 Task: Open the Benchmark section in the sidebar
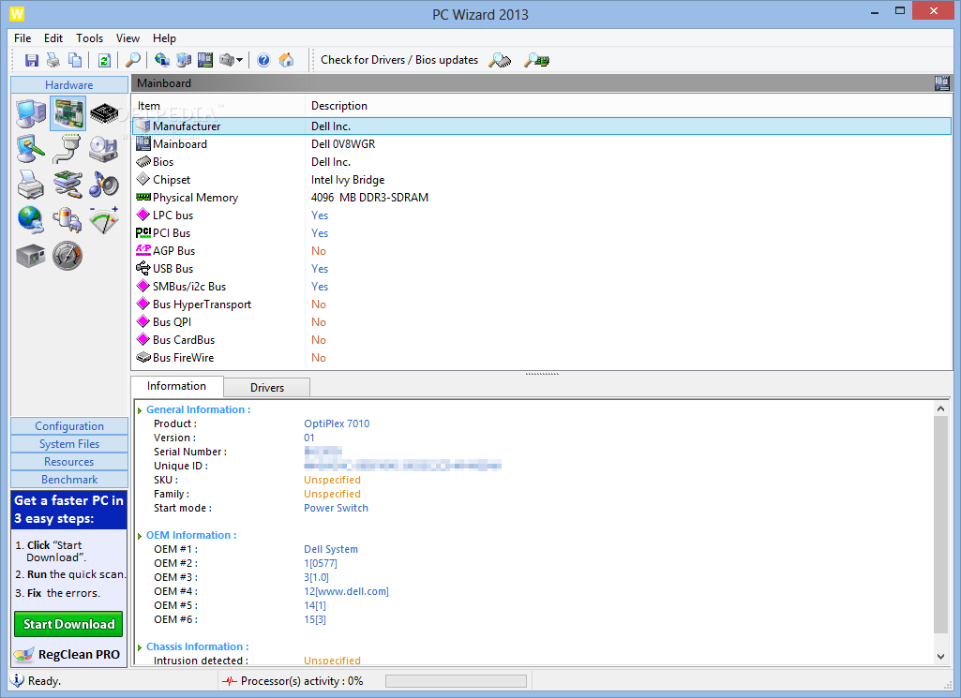coord(68,479)
